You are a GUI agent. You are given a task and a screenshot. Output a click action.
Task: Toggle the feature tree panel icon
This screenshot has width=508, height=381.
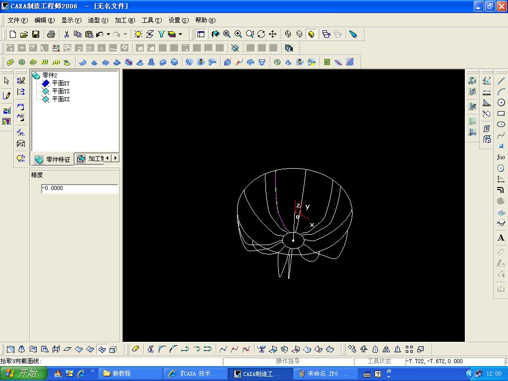pos(201,34)
